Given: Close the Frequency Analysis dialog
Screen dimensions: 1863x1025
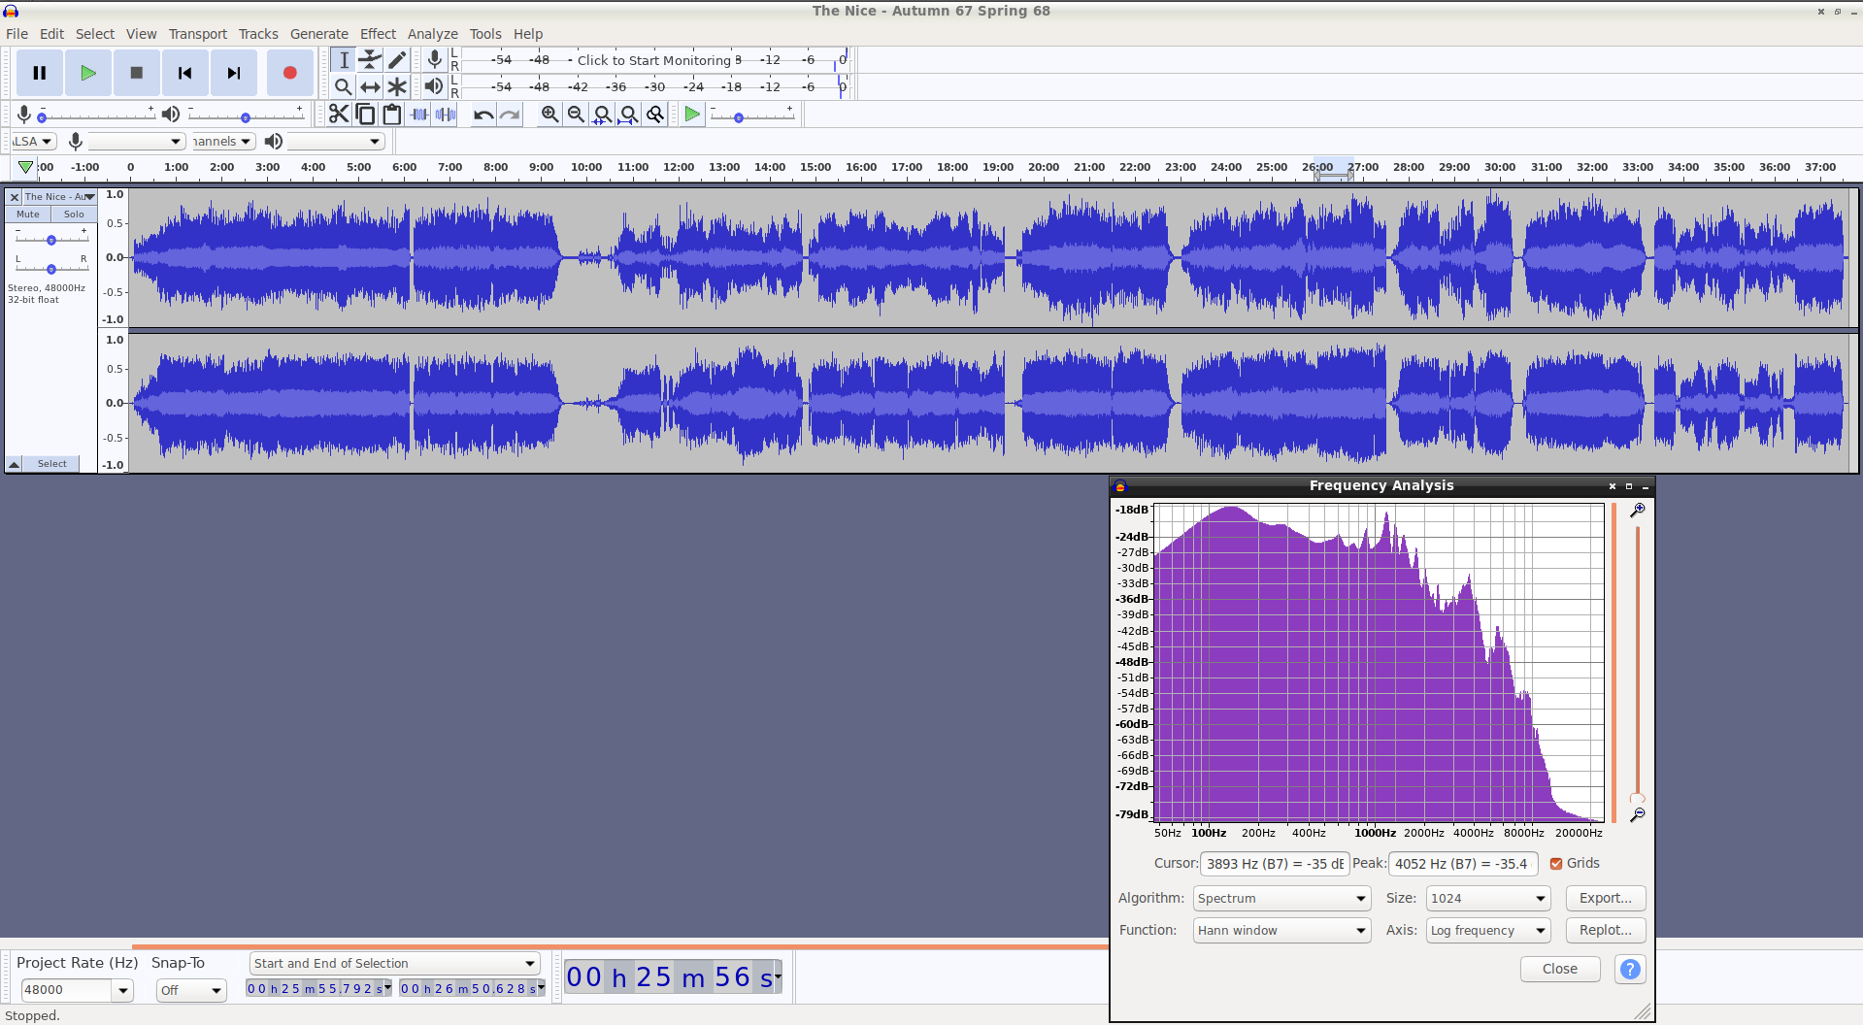Looking at the screenshot, I should (x=1560, y=969).
